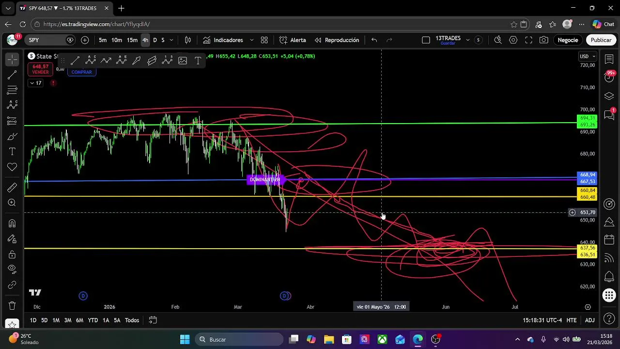
Task: Open the Alerta button
Action: pos(293,40)
